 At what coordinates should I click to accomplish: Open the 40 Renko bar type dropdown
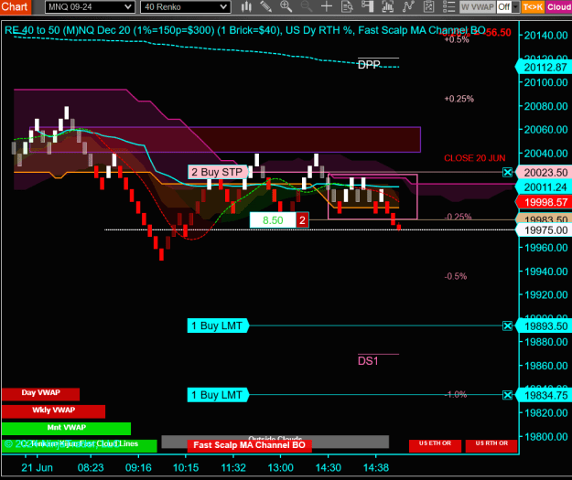click(x=185, y=7)
